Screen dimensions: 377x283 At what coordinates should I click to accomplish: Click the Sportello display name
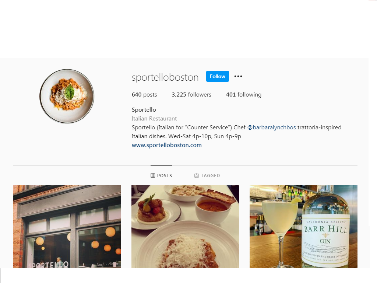tap(144, 110)
